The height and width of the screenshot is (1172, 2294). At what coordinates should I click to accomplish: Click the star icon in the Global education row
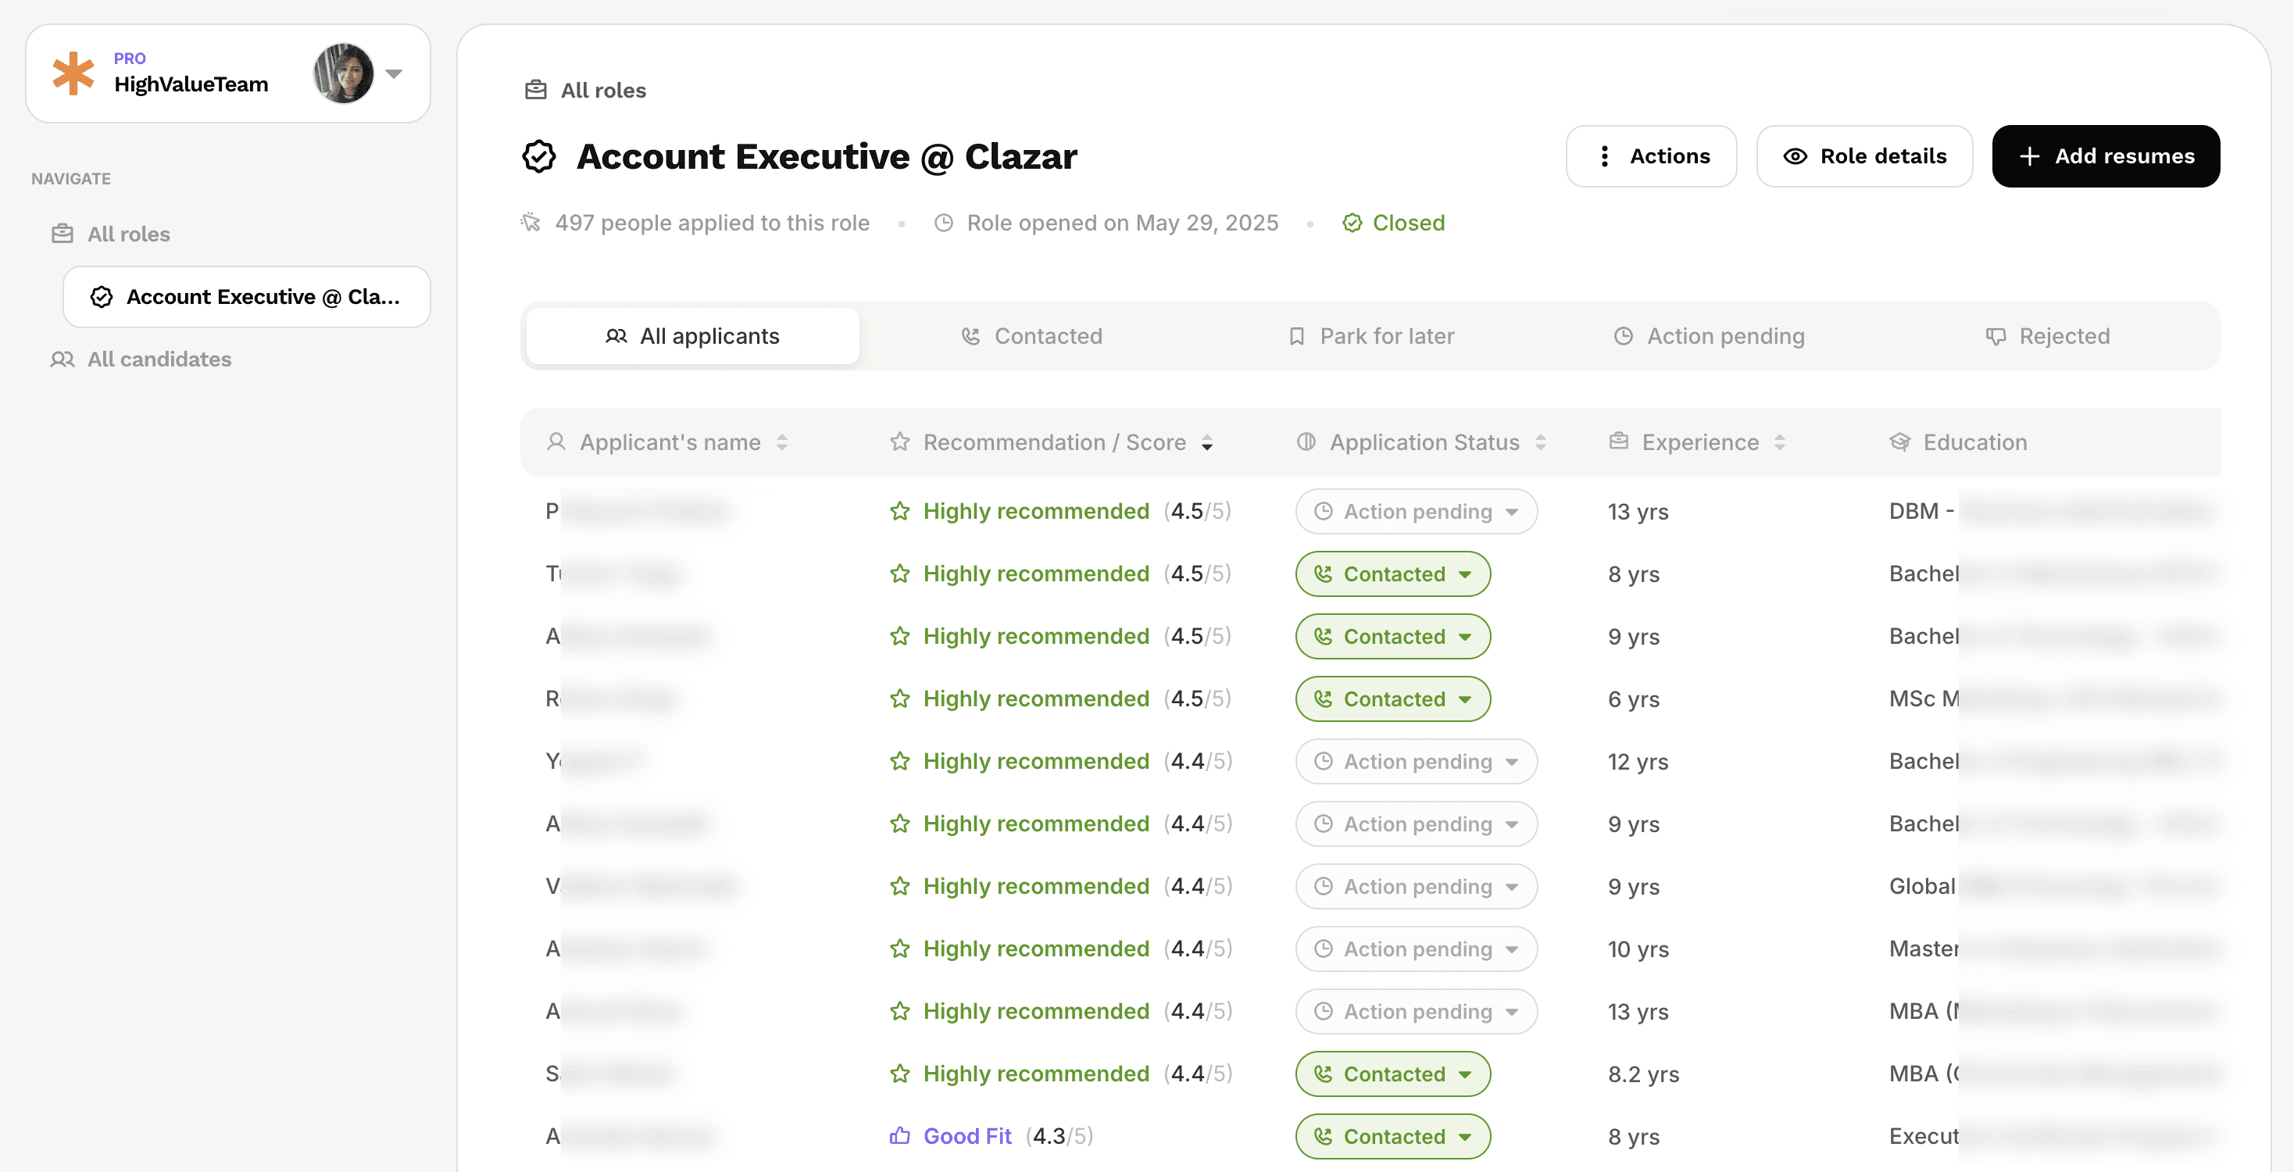click(x=900, y=886)
